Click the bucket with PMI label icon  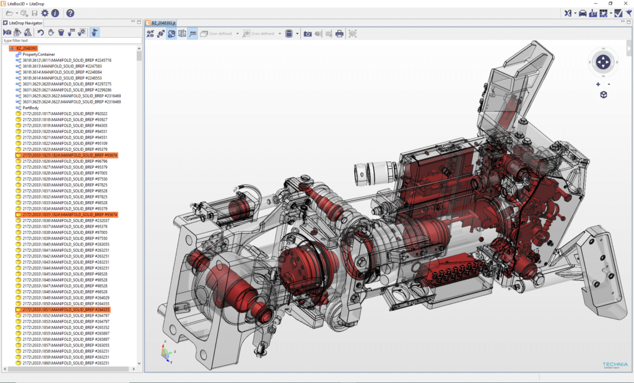71,32
